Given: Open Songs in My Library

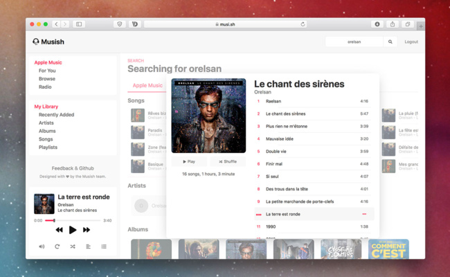Looking at the screenshot, I should point(46,139).
